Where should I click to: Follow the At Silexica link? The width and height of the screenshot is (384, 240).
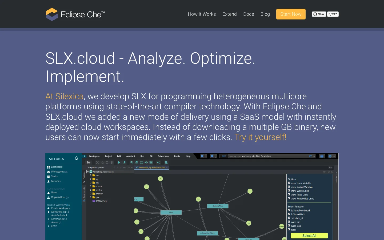65,96
